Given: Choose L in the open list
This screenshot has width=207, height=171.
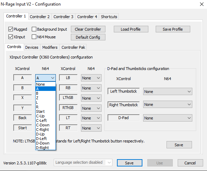Looking at the screenshot, I should click(45, 102).
